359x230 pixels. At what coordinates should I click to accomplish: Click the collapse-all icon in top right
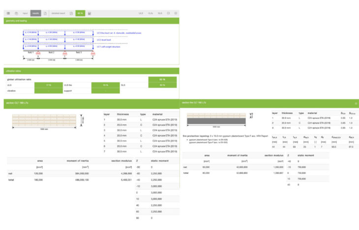point(168,13)
